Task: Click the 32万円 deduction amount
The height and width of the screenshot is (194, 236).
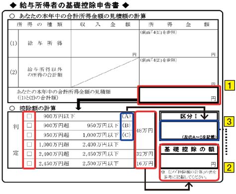Action: [x=145, y=154]
